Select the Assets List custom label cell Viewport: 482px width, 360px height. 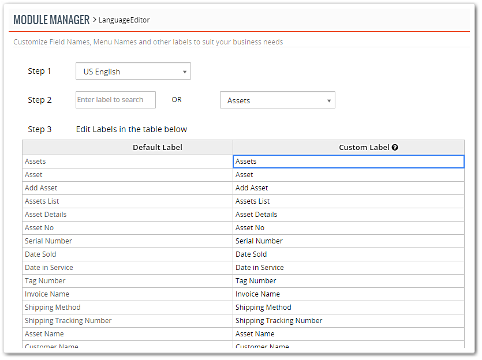[x=349, y=201]
